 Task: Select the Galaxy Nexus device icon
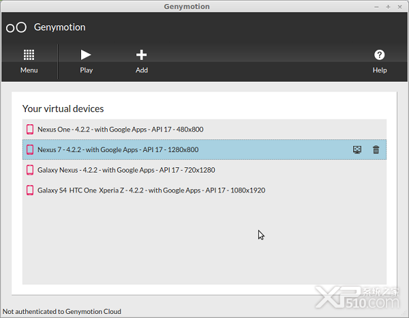(x=30, y=170)
